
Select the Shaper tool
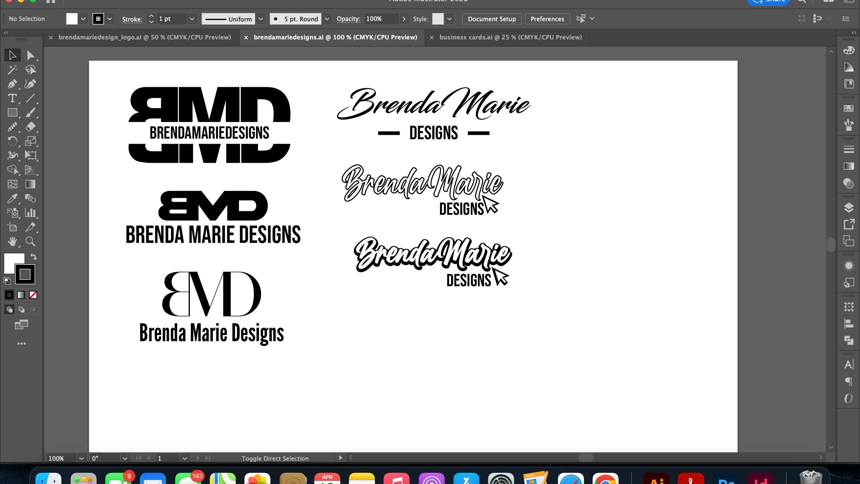(x=12, y=127)
